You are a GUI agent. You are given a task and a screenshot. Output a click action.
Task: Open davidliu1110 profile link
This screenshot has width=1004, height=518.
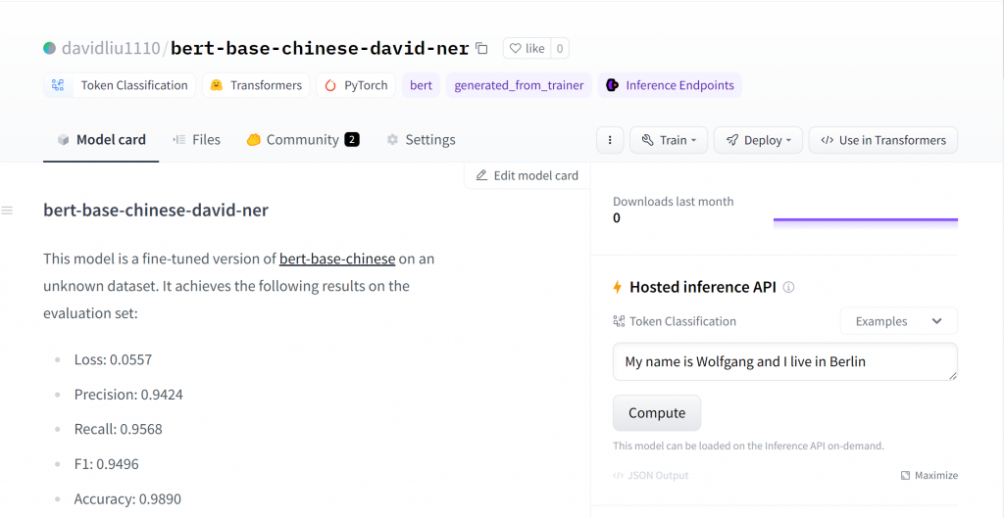[111, 48]
